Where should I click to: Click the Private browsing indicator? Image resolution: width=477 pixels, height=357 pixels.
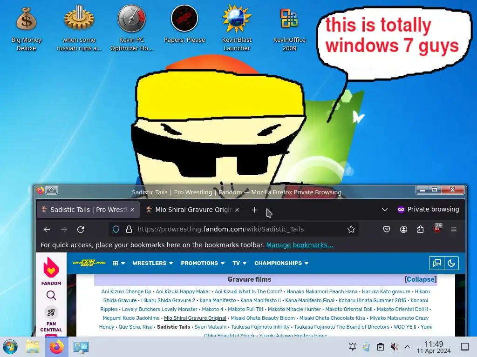click(429, 209)
